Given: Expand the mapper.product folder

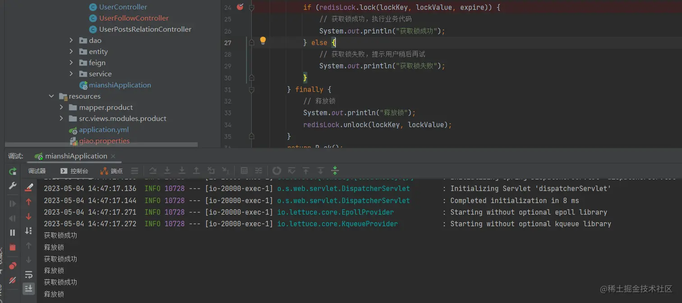Looking at the screenshot, I should [x=61, y=107].
